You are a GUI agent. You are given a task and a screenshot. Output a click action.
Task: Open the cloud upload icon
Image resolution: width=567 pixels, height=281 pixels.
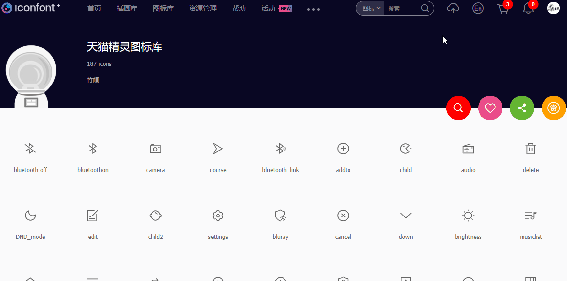point(453,8)
